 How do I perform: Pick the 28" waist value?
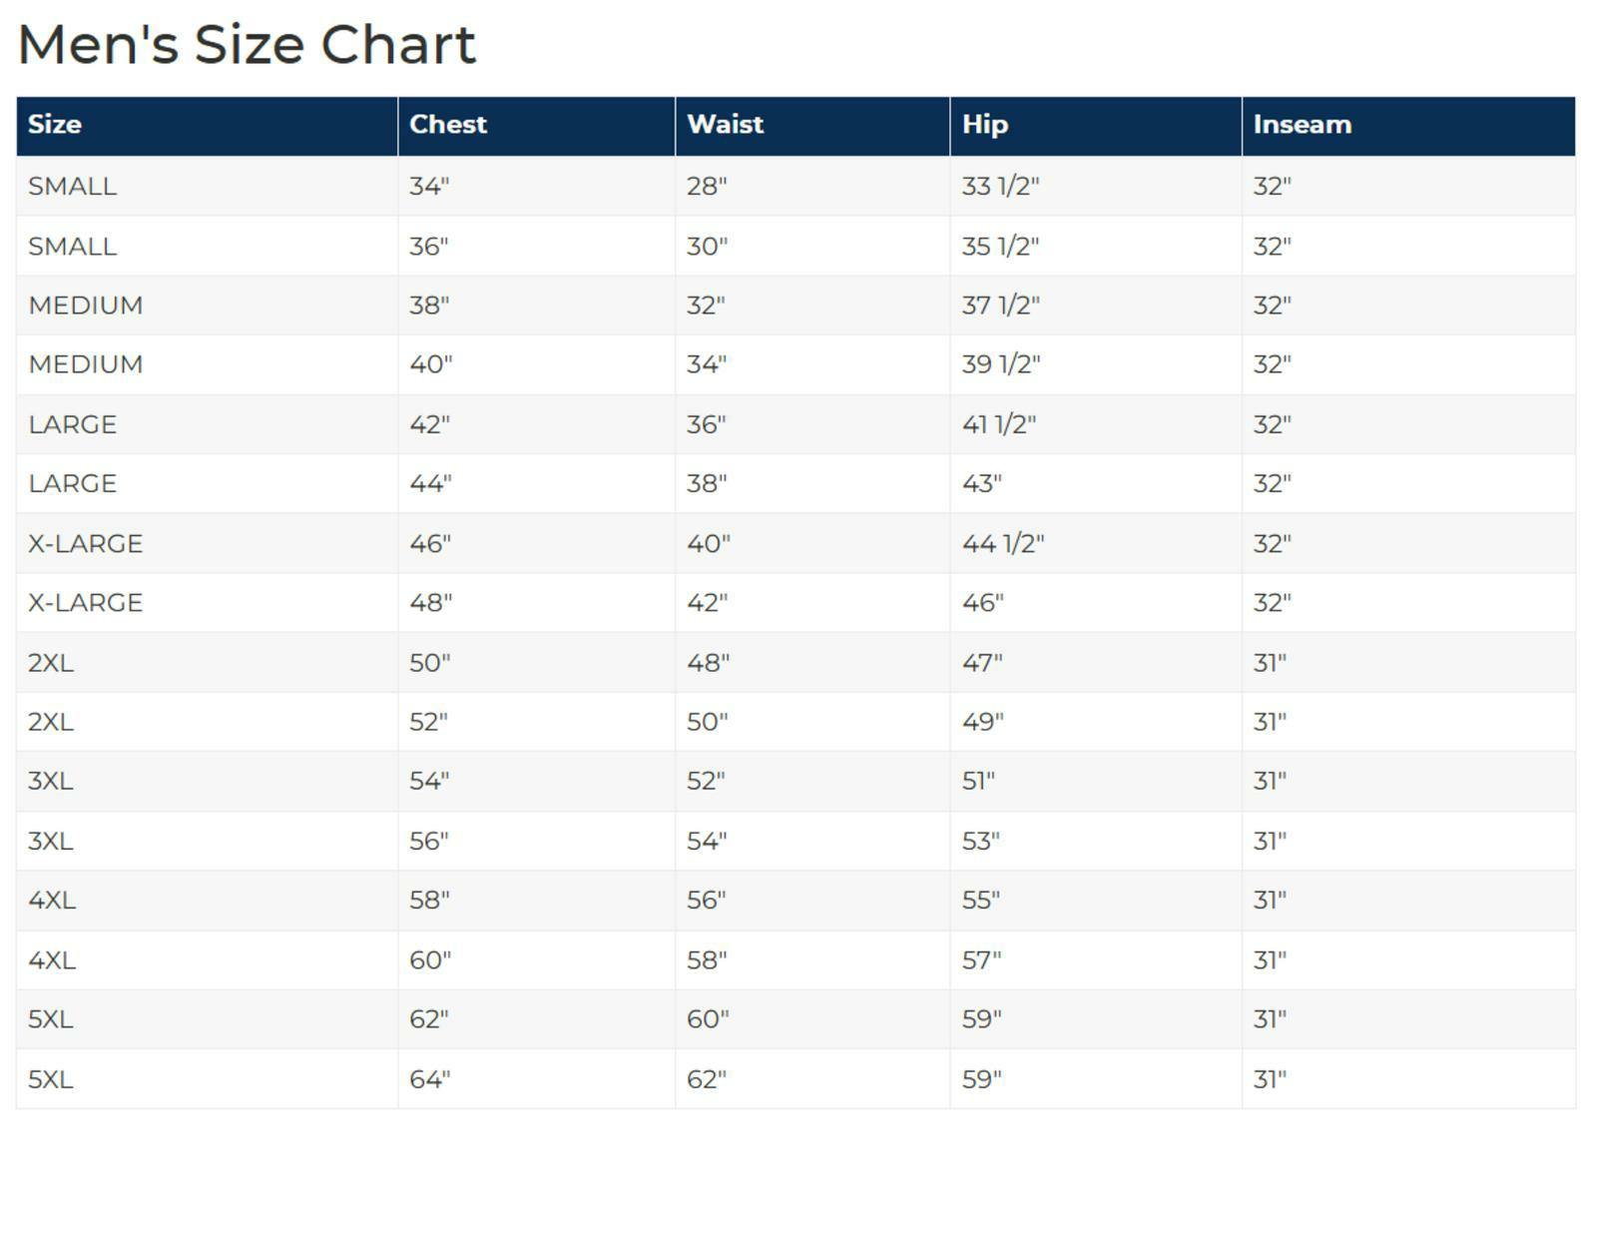[707, 187]
